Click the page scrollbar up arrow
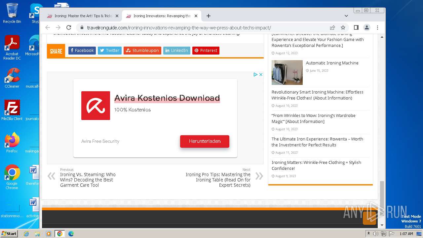This screenshot has width=423, height=238. click(x=382, y=37)
